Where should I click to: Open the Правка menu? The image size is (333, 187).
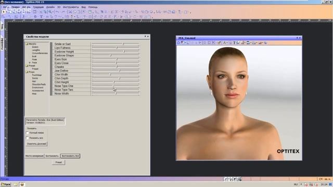pos(16,7)
